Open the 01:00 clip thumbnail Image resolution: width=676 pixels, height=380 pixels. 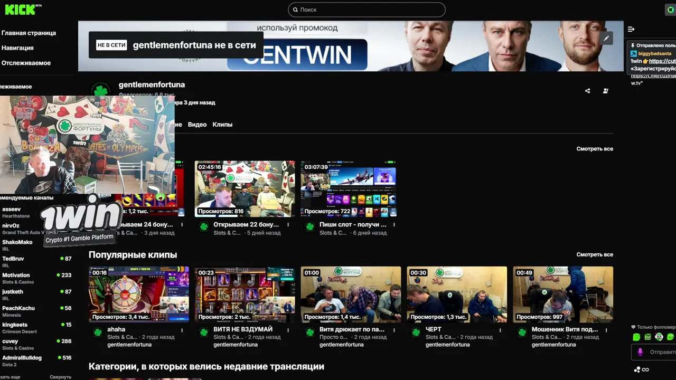[351, 294]
